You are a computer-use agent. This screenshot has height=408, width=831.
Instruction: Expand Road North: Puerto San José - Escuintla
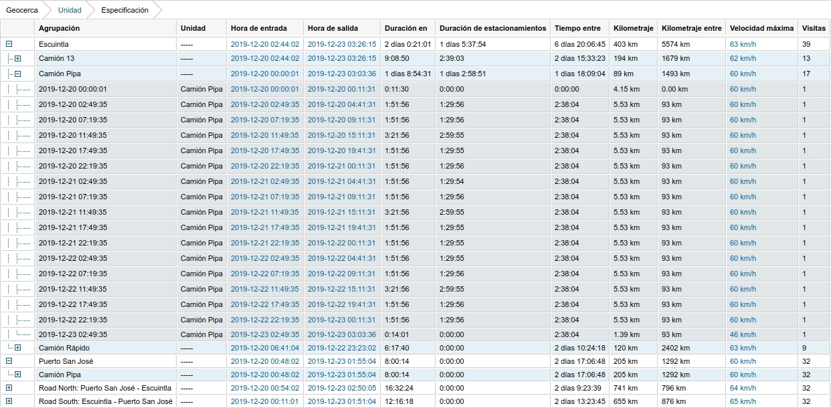7,388
